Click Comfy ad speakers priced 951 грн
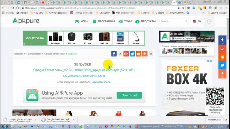The height and width of the screenshot is (129, 230). pos(88,38)
